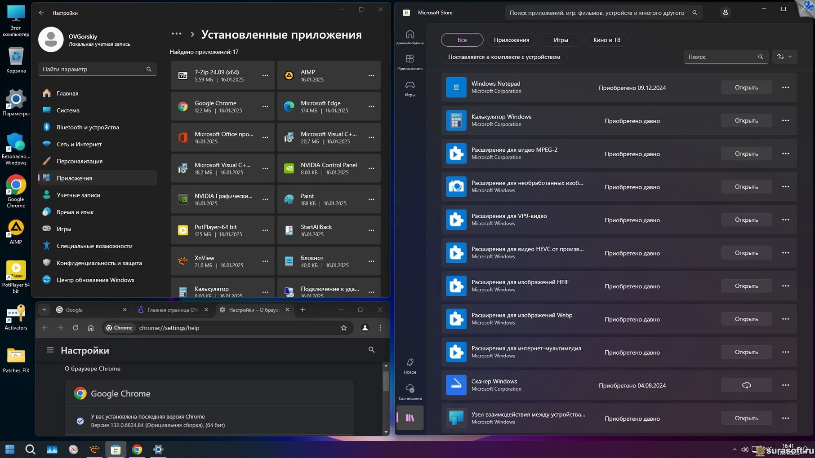Select the Игры filter in Store library
The width and height of the screenshot is (815, 458).
(561, 40)
